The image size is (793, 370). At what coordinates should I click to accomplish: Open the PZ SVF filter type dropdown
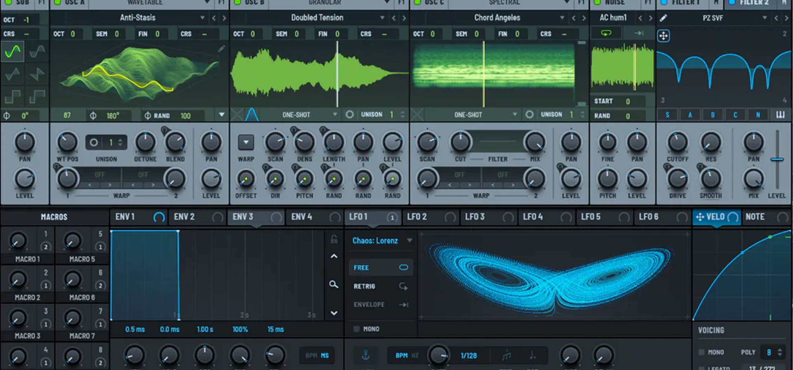coord(765,18)
